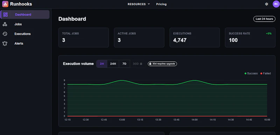Switch chart to the 24H range
The image size is (280, 135).
click(113, 64)
